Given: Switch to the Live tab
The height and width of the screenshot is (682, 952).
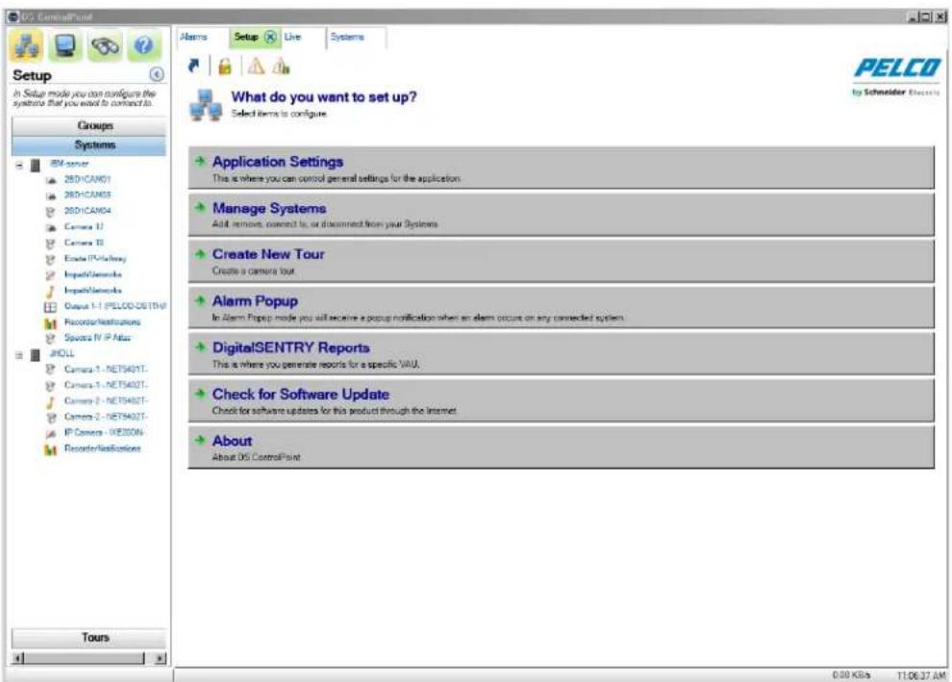Looking at the screenshot, I should pos(292,38).
